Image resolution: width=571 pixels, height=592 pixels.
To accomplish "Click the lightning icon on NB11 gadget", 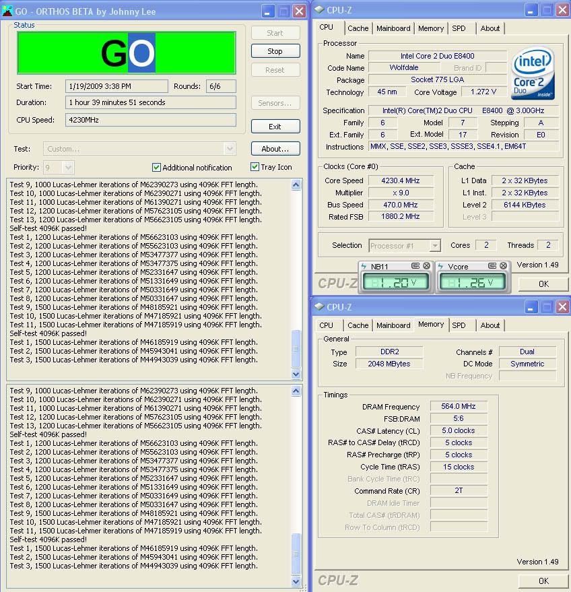I will (364, 266).
